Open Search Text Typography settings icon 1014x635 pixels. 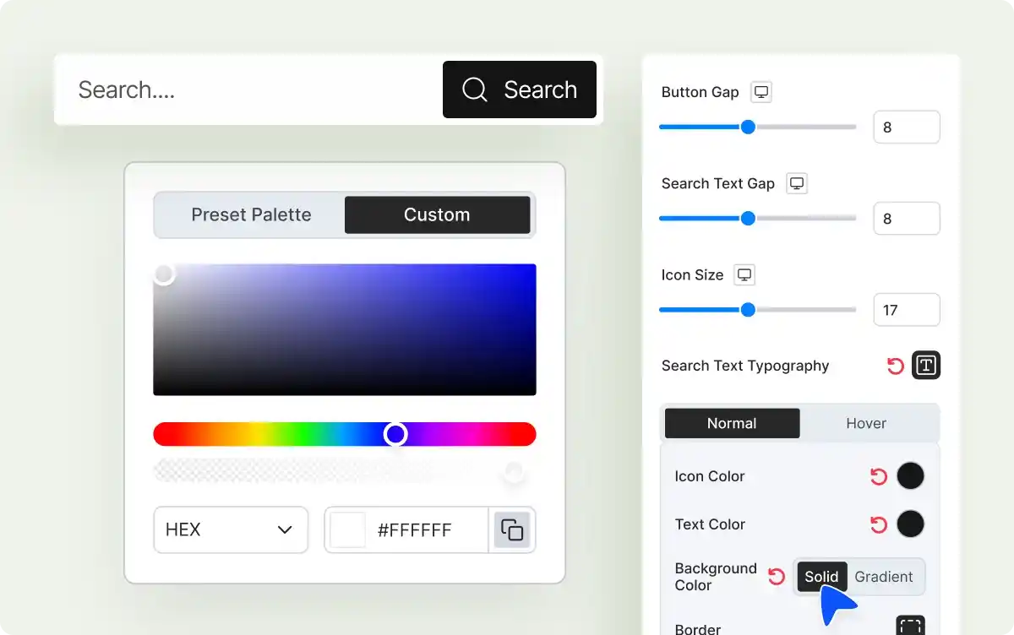[x=926, y=366]
